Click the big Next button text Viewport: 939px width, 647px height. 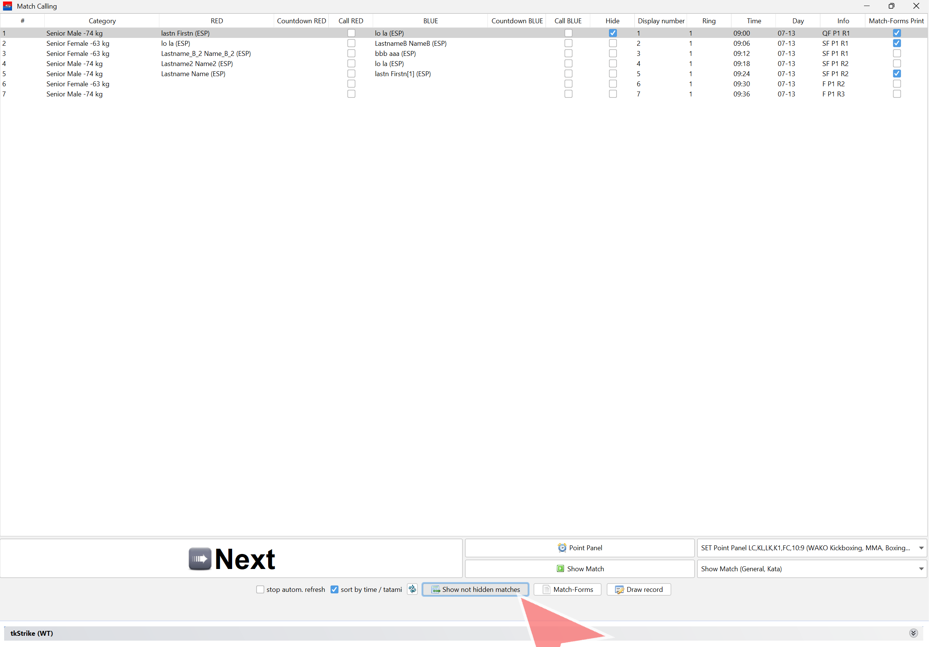[245, 559]
